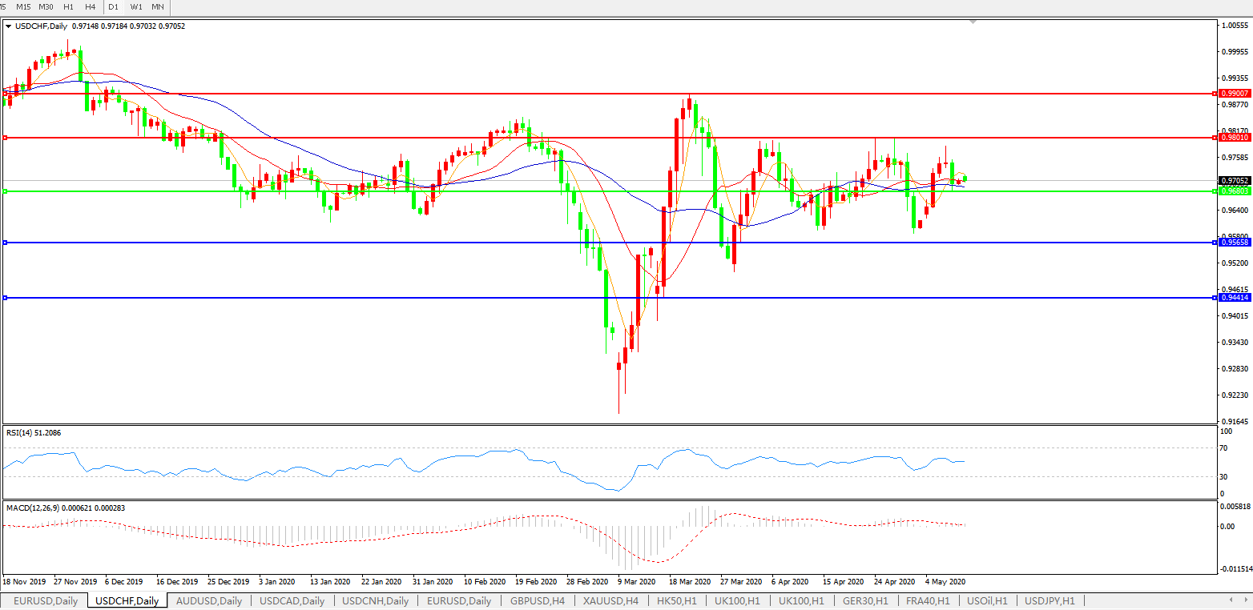Click the 0.94414 blue line left handle

point(6,298)
